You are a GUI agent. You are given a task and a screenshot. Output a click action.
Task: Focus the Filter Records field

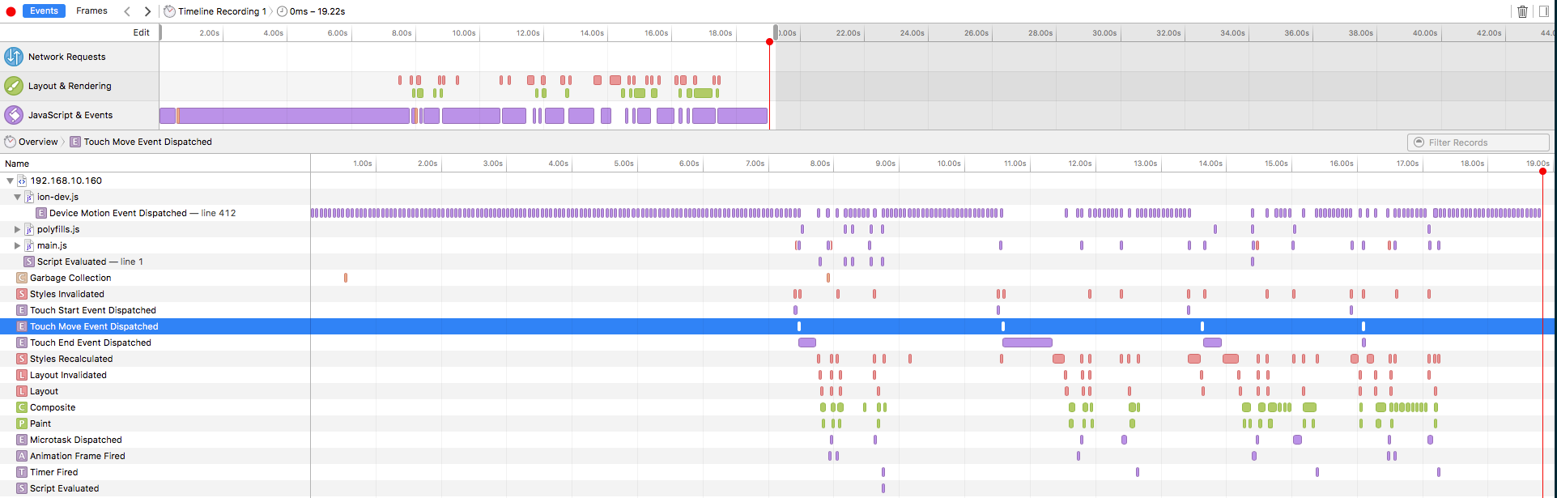tap(1478, 143)
